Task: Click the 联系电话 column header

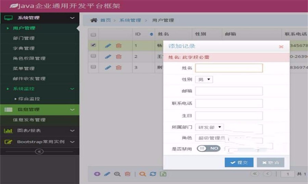Action: (296, 34)
